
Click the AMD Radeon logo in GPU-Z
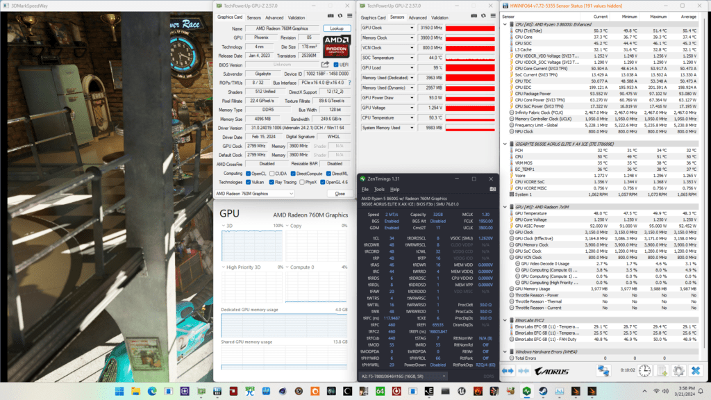click(337, 47)
